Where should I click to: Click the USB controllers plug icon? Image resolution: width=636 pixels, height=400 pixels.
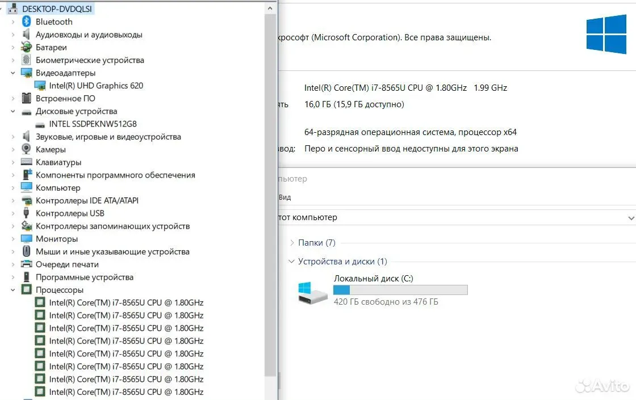(x=26, y=213)
